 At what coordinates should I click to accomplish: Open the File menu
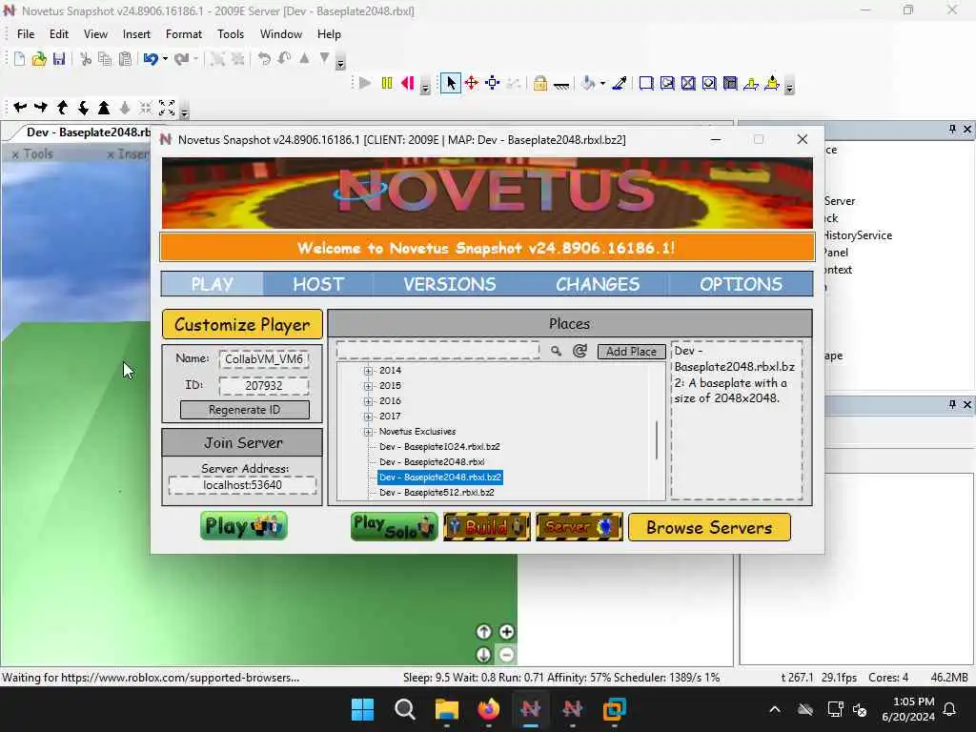pos(26,34)
